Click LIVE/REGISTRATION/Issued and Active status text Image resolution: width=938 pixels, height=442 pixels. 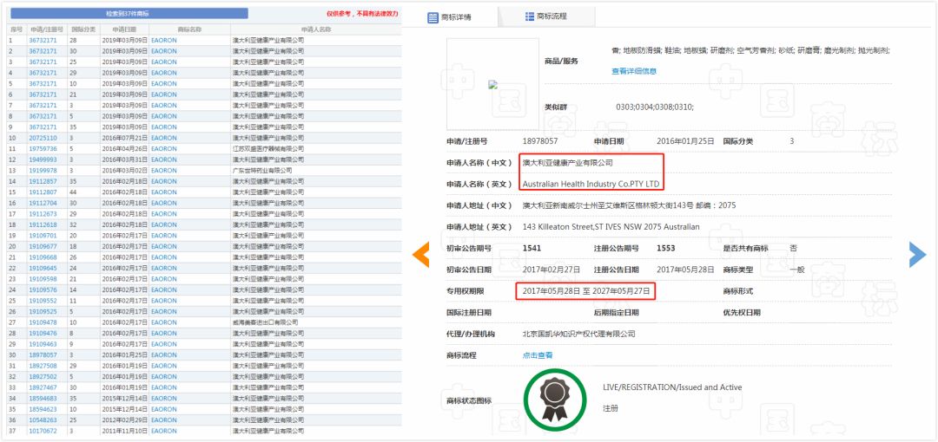click(671, 387)
